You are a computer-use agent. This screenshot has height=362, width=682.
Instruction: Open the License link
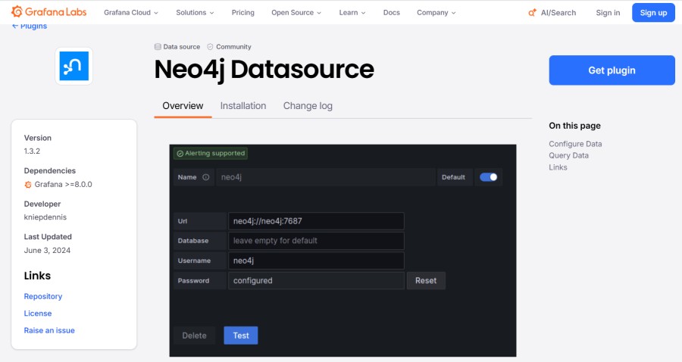(x=38, y=314)
